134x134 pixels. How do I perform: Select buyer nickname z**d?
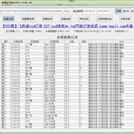(35, 103)
